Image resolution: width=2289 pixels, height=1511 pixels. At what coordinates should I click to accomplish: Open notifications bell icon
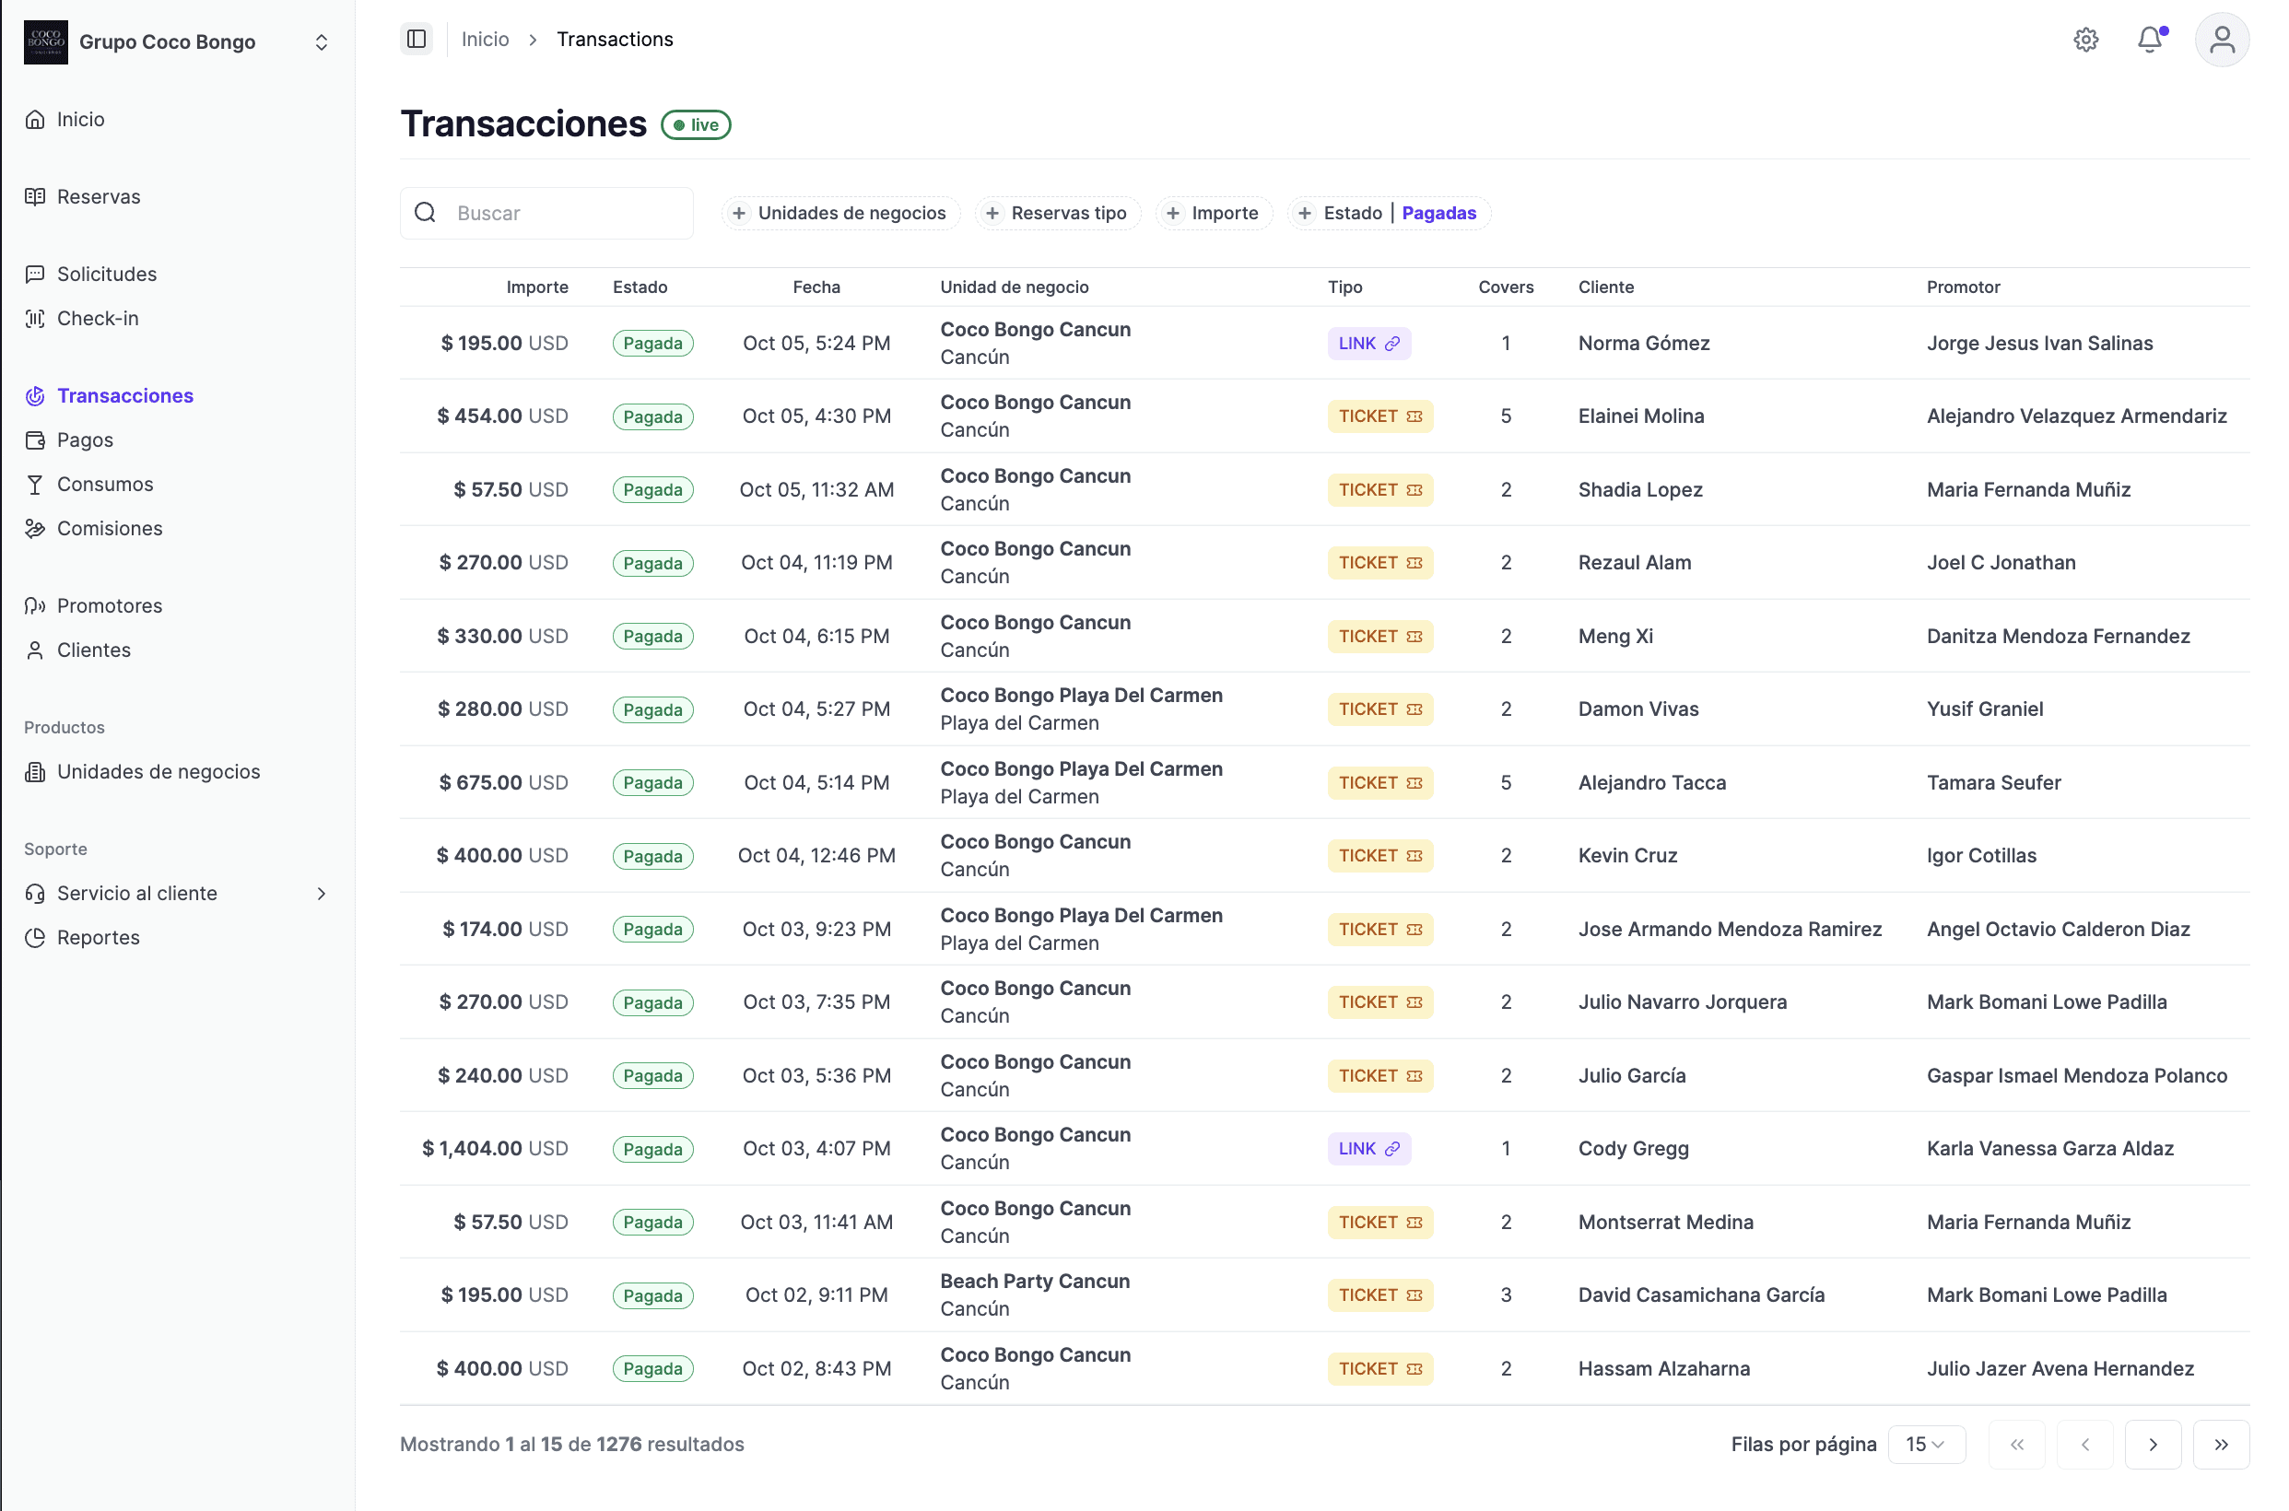click(x=2149, y=40)
